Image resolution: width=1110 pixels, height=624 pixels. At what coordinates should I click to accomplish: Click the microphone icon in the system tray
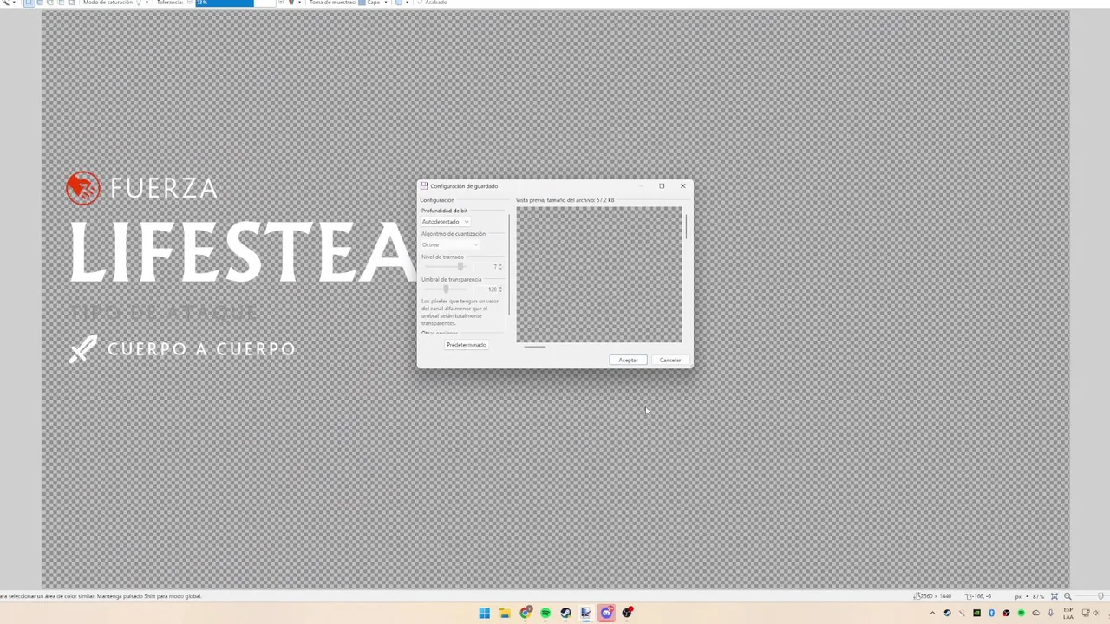pyautogui.click(x=1051, y=613)
